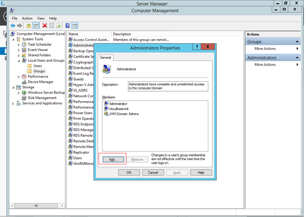Screen dimensions: 306x217
Task: Click the red delete X toolbar icon
Action: point(45,25)
